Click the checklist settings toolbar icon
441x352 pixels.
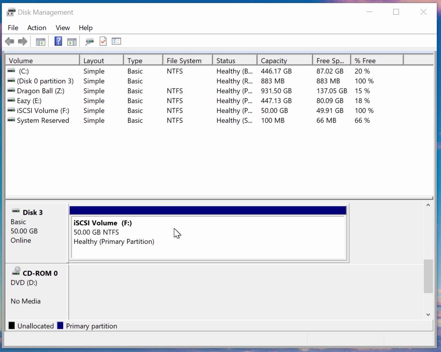[116, 41]
